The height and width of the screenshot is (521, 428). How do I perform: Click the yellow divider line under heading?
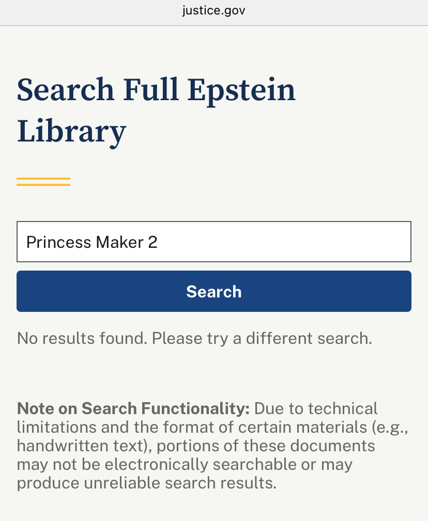point(43,181)
